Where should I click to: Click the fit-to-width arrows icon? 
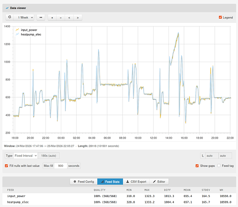pos(41,17)
